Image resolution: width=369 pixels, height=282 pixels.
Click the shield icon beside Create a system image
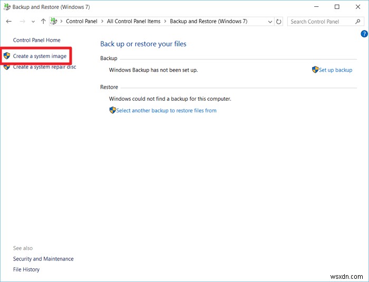coord(7,56)
